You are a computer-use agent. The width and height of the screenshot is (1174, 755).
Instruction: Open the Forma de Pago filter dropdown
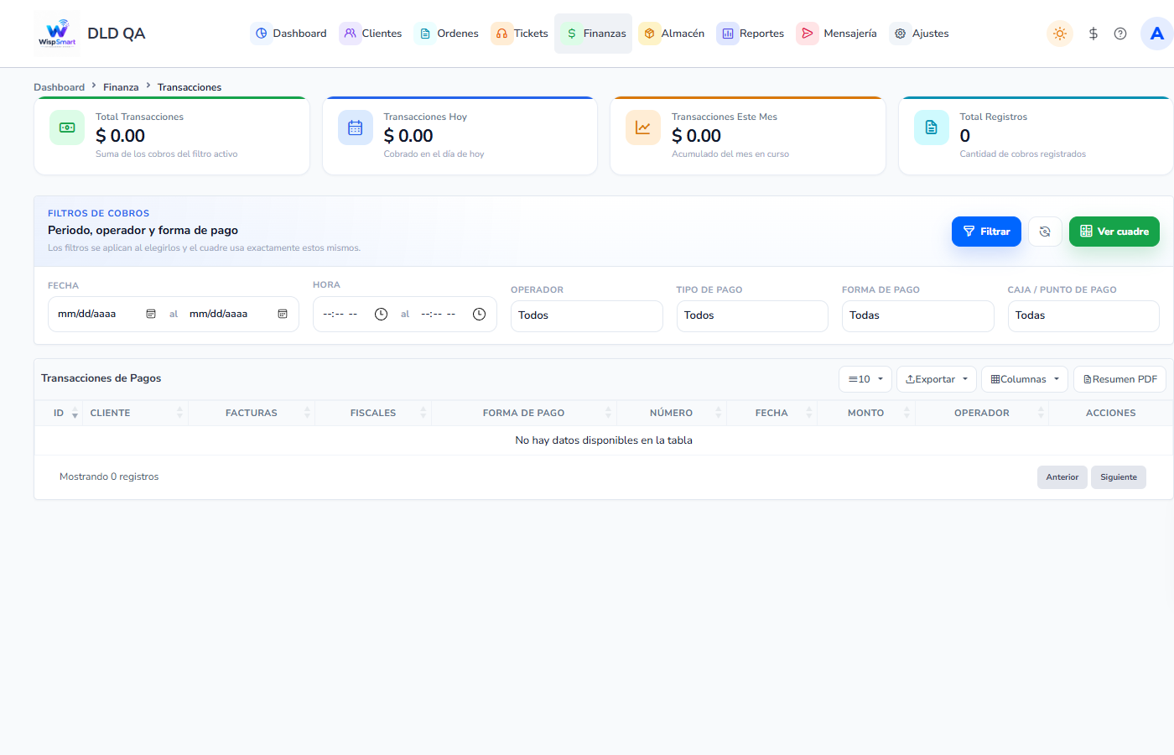pos(918,316)
